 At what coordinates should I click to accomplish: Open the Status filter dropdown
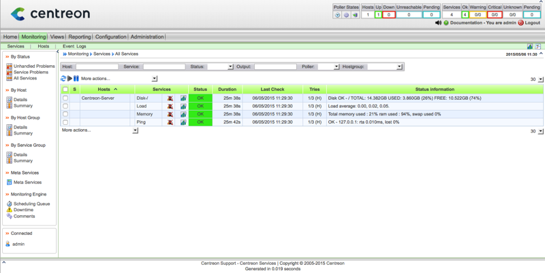220,67
